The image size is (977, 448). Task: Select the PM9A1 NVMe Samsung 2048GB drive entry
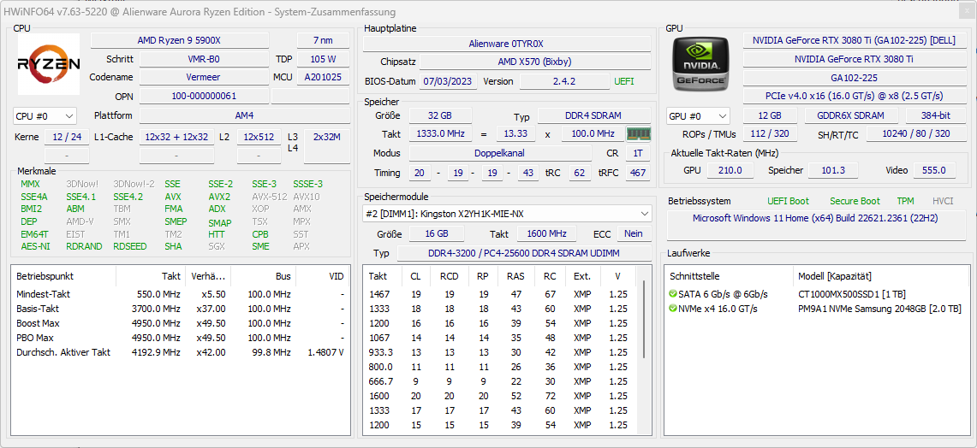coord(879,309)
